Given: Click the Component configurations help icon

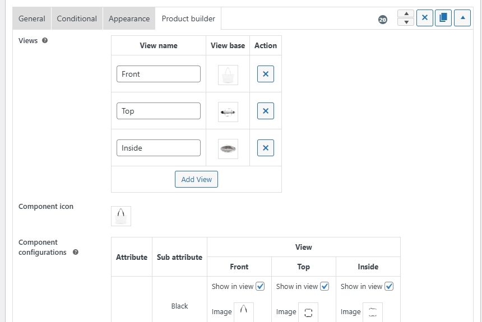Looking at the screenshot, I should coord(76,252).
